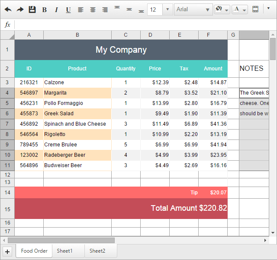
Task: Select the Pollo Formaggio cell
Action: coord(77,103)
